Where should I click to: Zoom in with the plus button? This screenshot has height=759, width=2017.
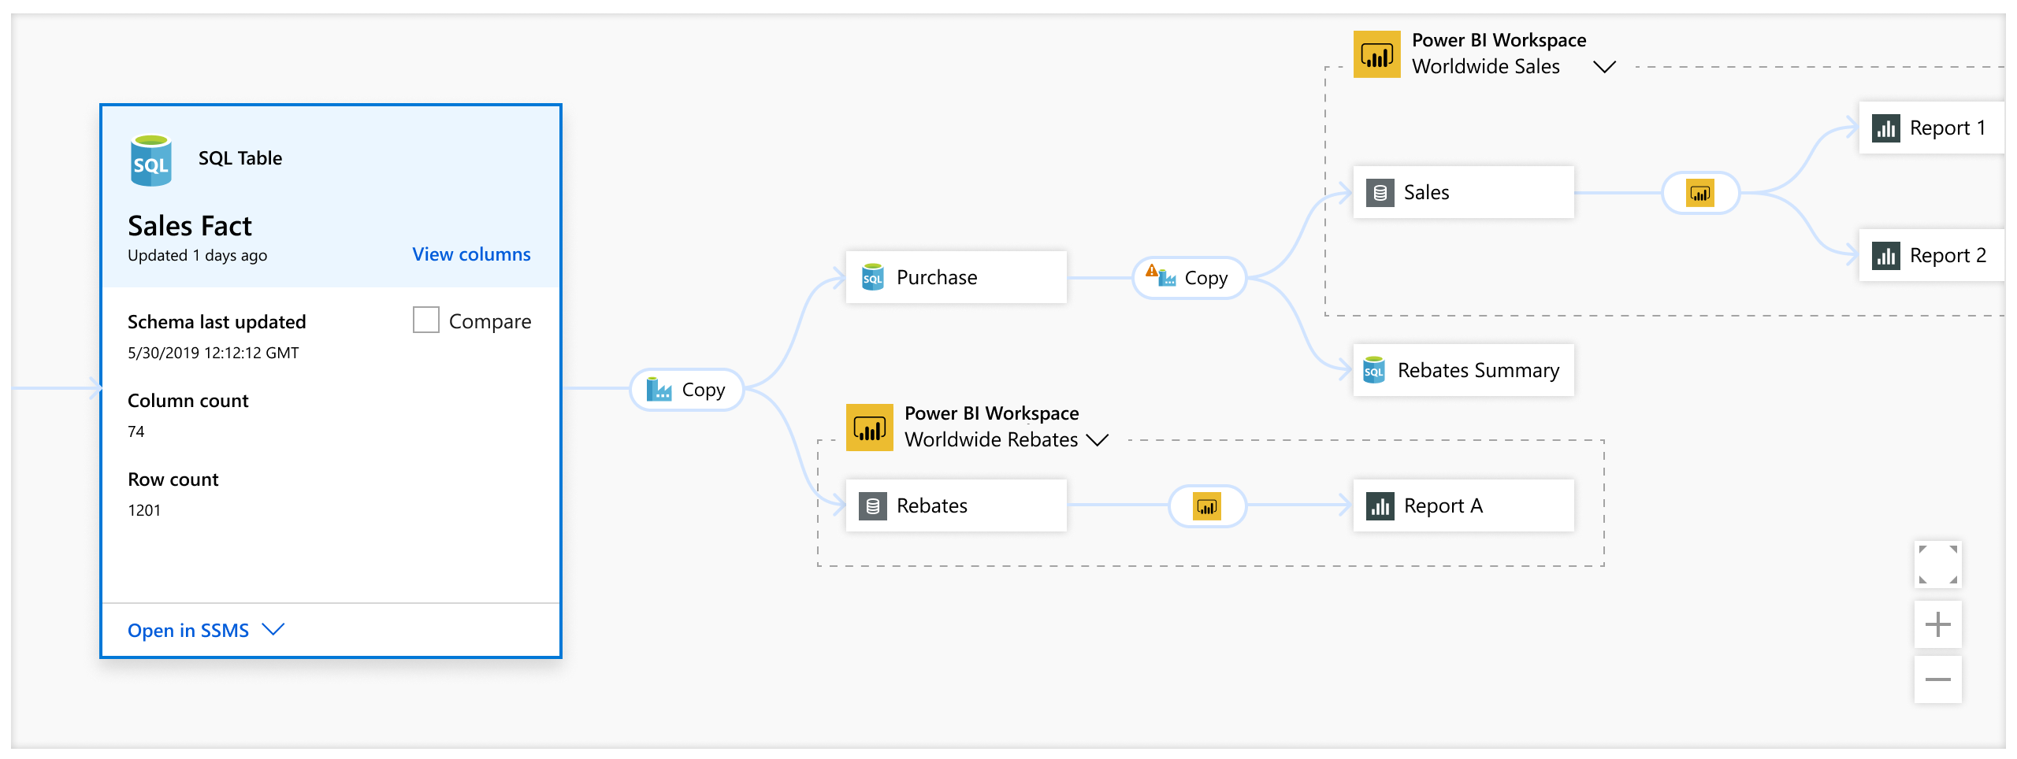(x=1938, y=625)
